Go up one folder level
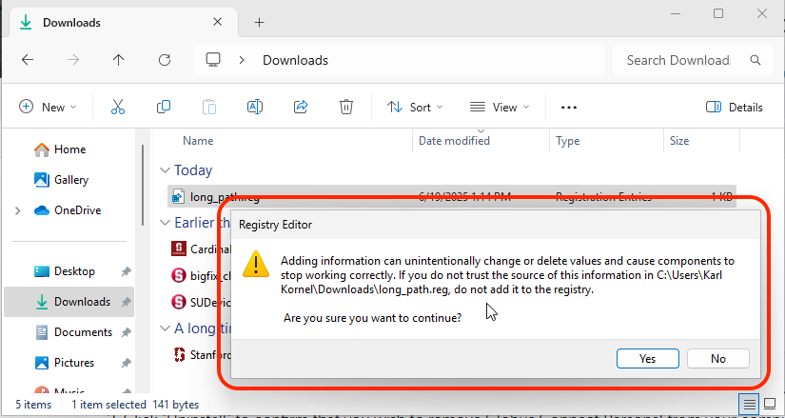This screenshot has height=418, width=785. tap(119, 60)
